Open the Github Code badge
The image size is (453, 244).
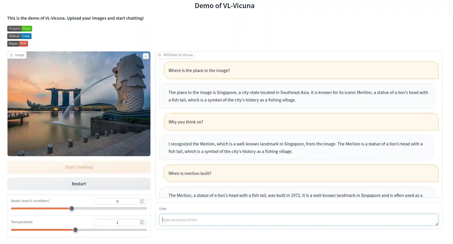pos(19,36)
